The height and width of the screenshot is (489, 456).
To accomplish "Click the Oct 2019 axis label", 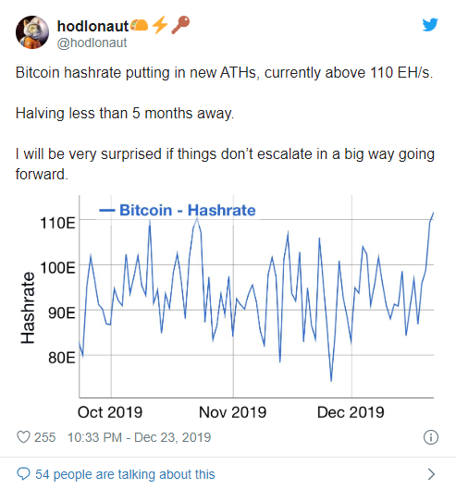I will pos(110,412).
